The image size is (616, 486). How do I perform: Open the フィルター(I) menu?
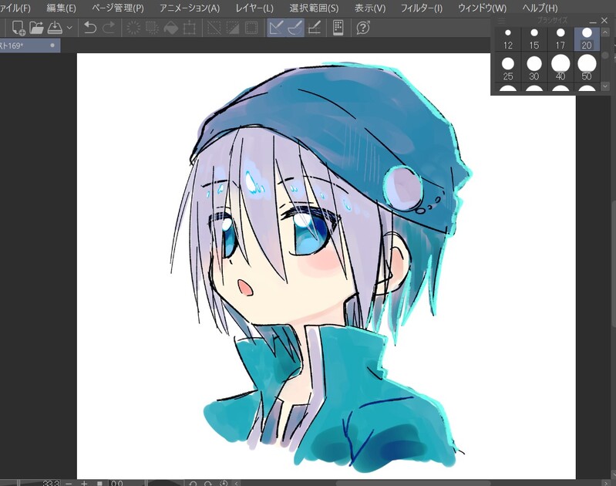[422, 8]
